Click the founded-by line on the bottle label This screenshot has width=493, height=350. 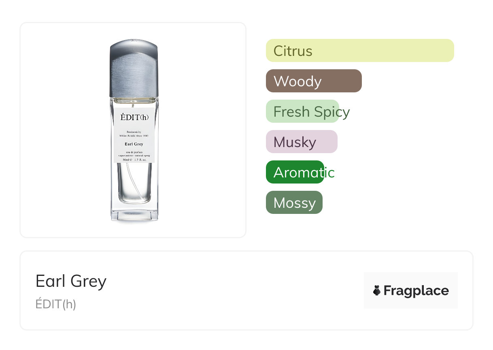[x=134, y=132]
